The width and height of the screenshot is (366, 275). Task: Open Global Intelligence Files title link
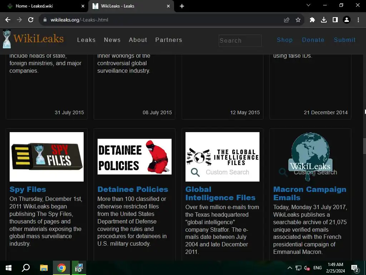[x=220, y=194]
